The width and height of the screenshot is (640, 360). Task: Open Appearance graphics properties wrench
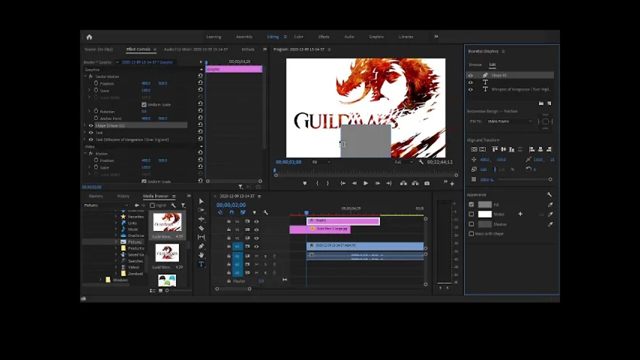click(x=549, y=194)
